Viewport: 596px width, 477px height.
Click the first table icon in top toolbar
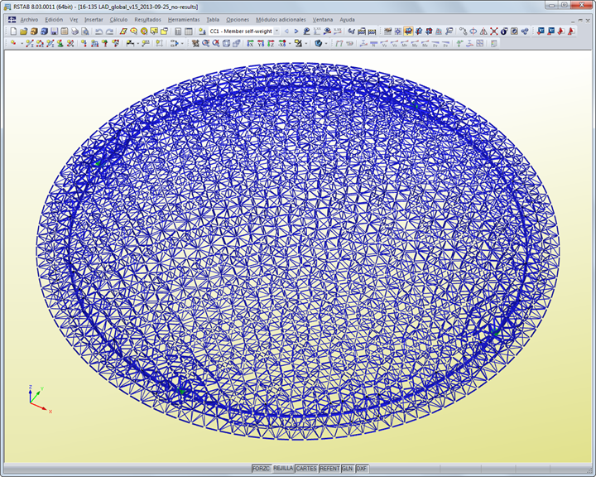(177, 31)
